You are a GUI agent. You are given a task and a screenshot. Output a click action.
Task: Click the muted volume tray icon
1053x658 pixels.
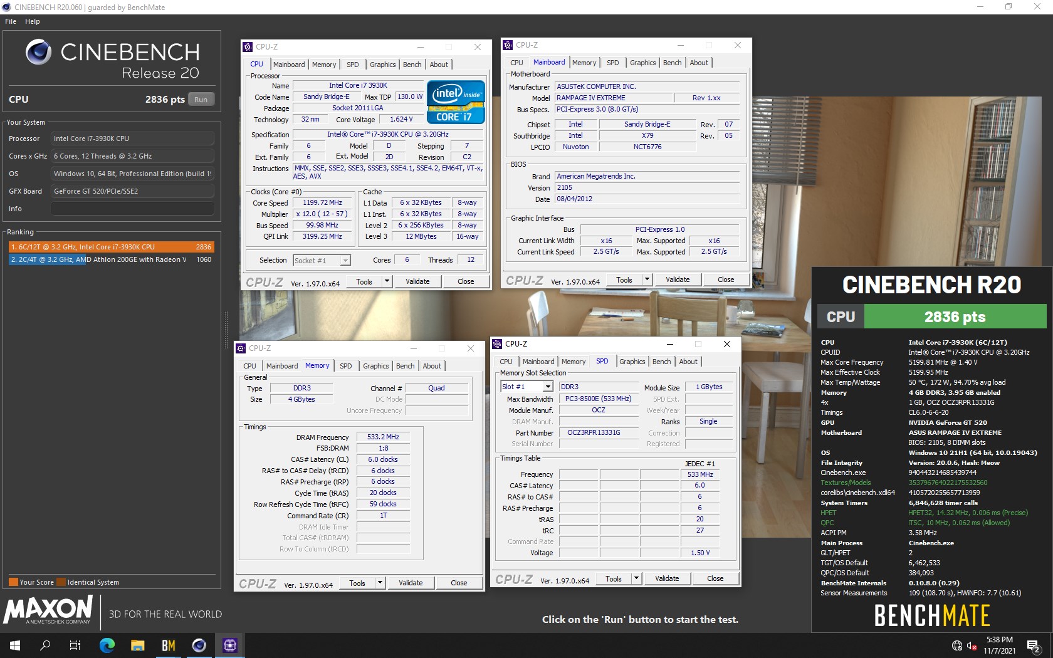click(x=972, y=645)
